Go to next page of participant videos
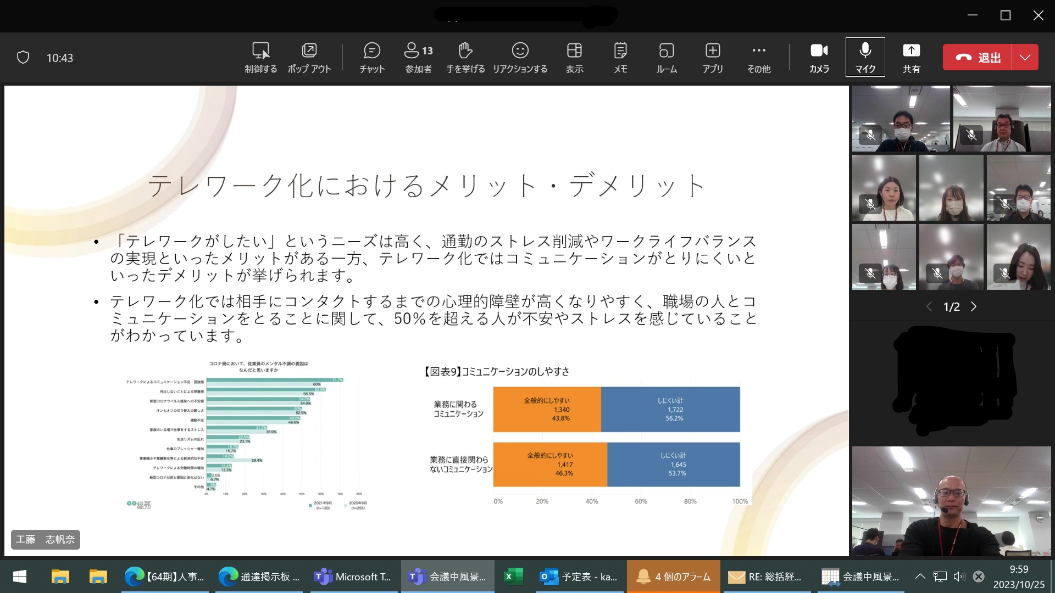Viewport: 1055px width, 593px height. tap(974, 306)
